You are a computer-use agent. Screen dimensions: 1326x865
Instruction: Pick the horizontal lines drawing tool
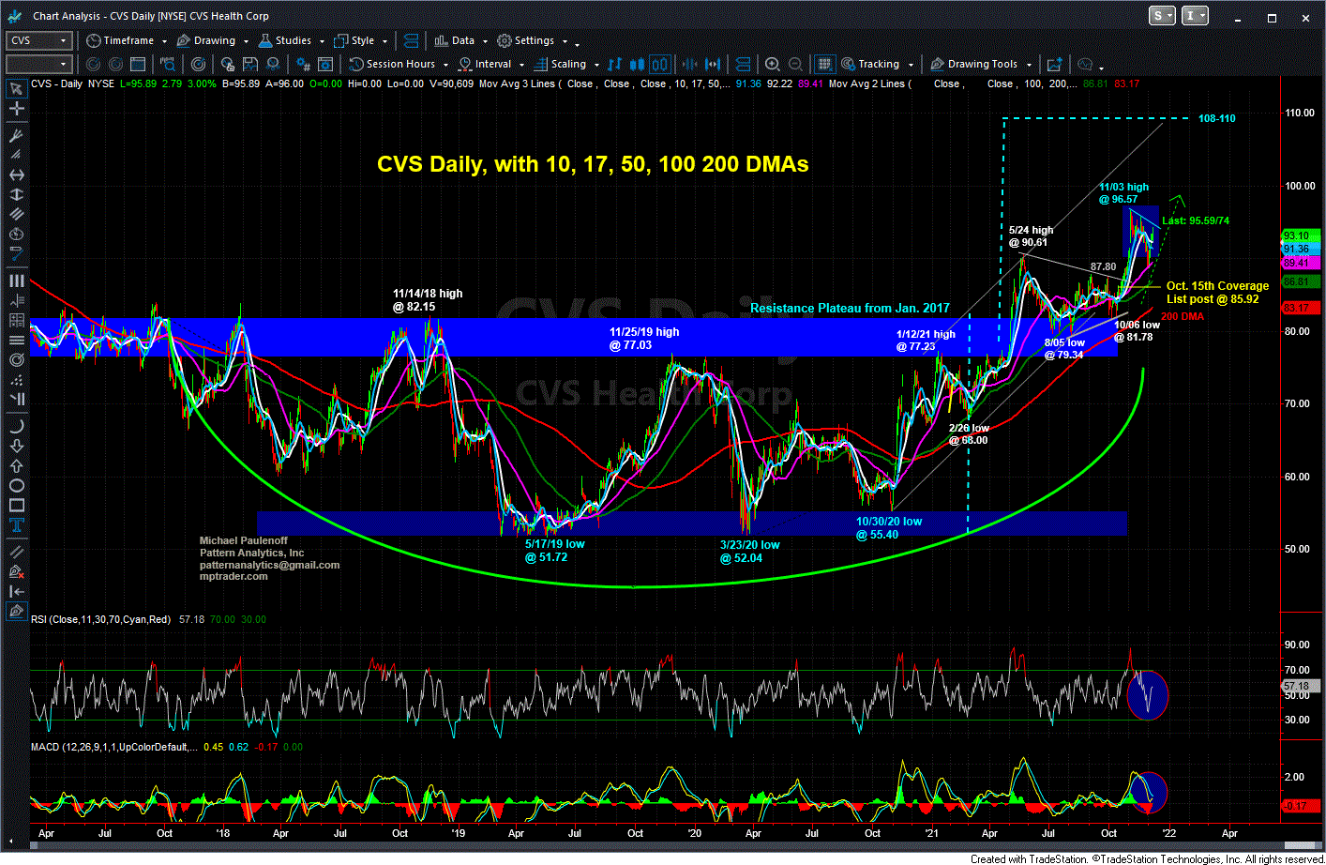click(16, 340)
